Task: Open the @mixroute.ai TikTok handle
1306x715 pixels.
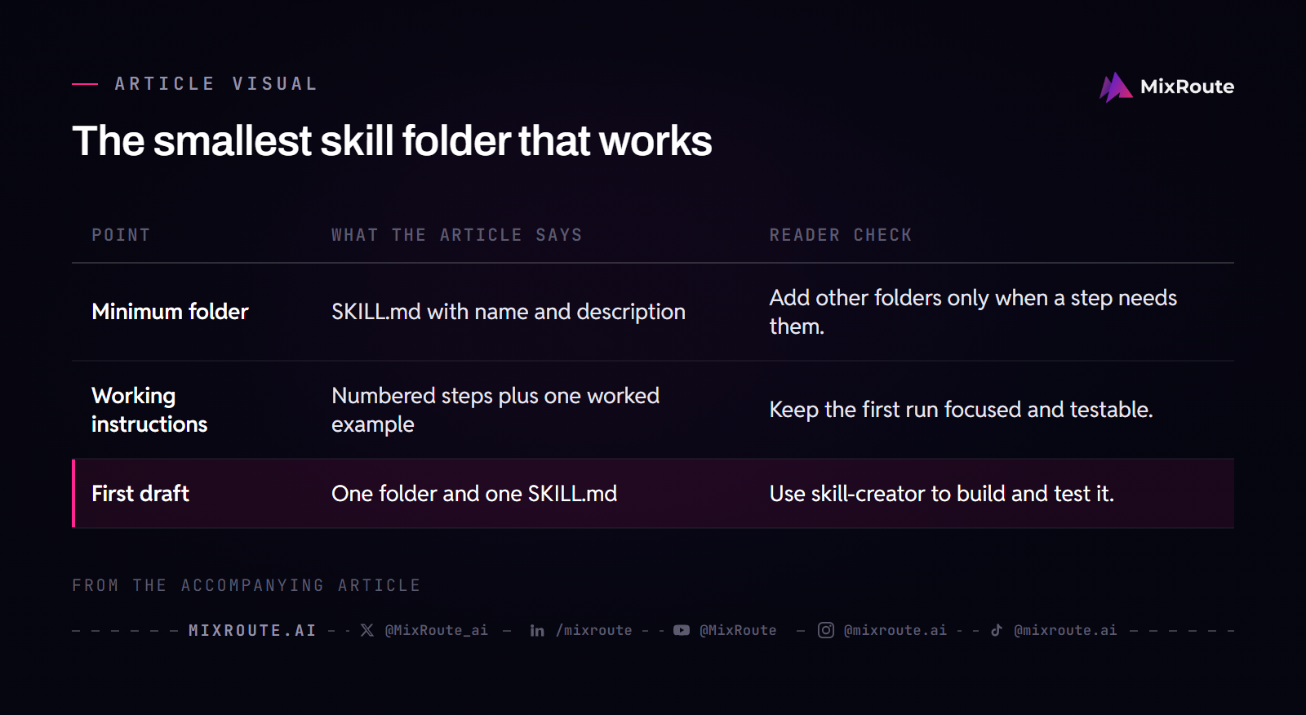Action: (1065, 630)
